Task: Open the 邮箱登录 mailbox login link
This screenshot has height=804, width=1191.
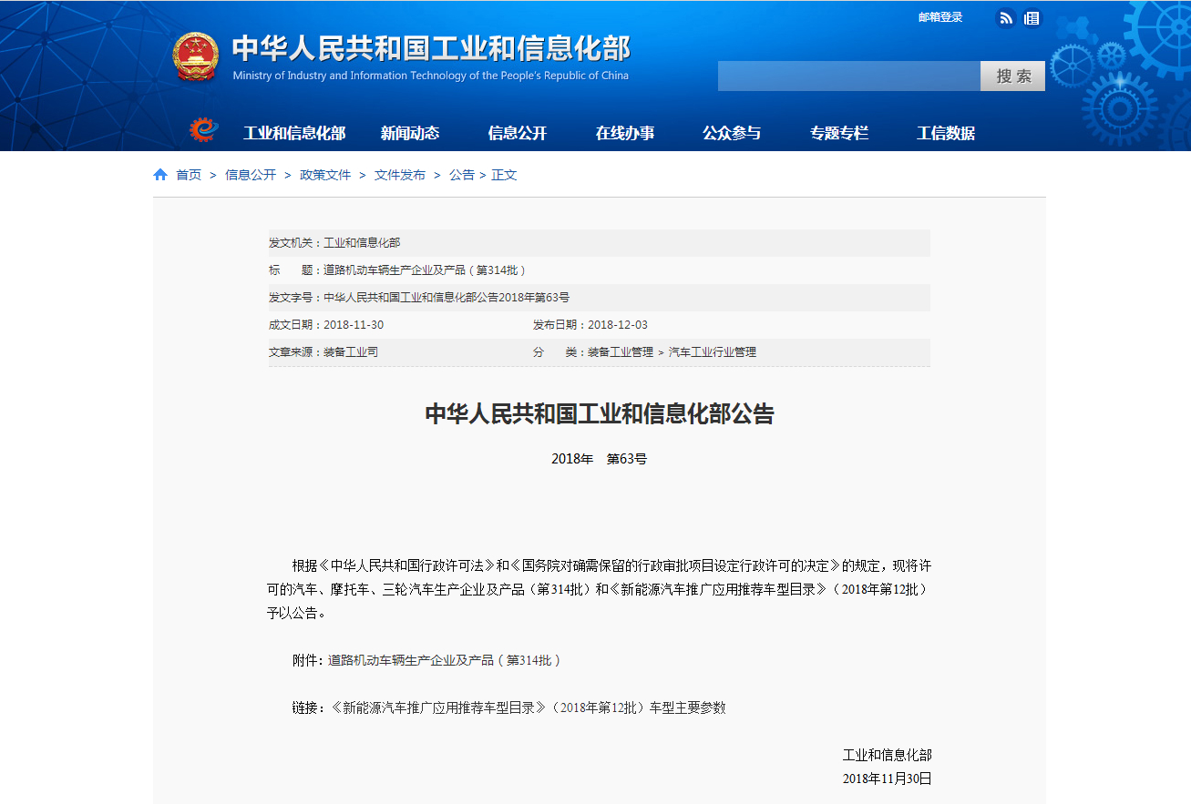Action: click(x=940, y=17)
